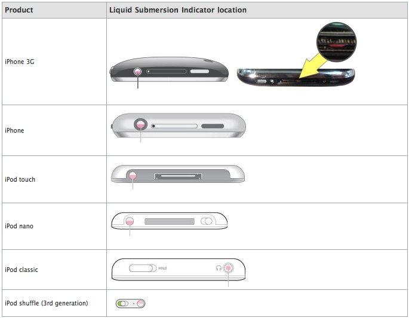The image size is (409, 318).
Task: Toggle the iPod classic HOLD switch
Action: point(143,268)
